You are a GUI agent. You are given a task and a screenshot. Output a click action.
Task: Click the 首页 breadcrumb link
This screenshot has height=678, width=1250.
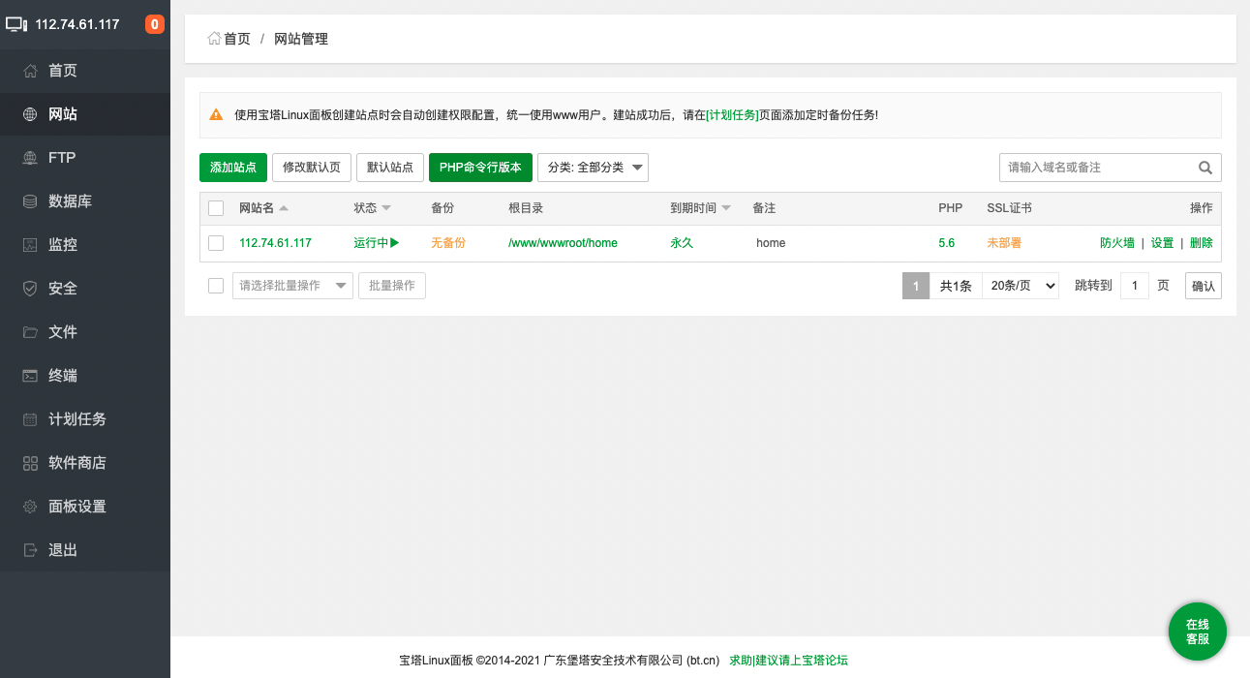tap(237, 39)
